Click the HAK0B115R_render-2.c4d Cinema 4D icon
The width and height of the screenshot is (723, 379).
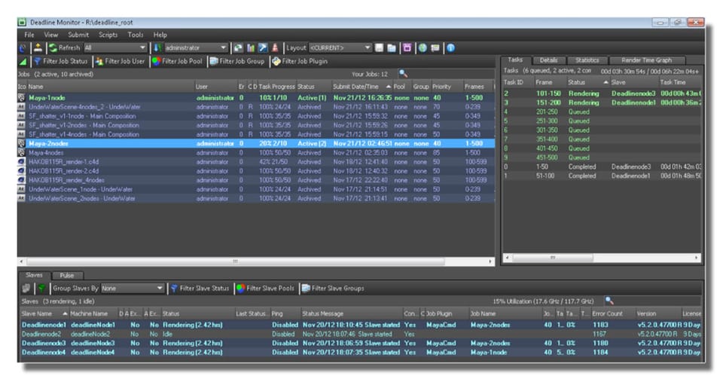(21, 171)
